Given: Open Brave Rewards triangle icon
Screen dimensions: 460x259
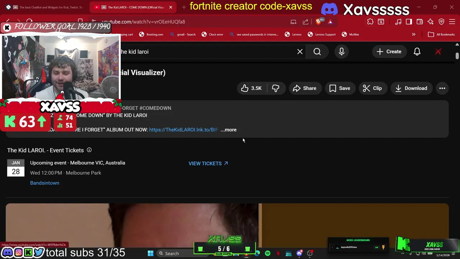Looking at the screenshot, I should tap(330, 22).
